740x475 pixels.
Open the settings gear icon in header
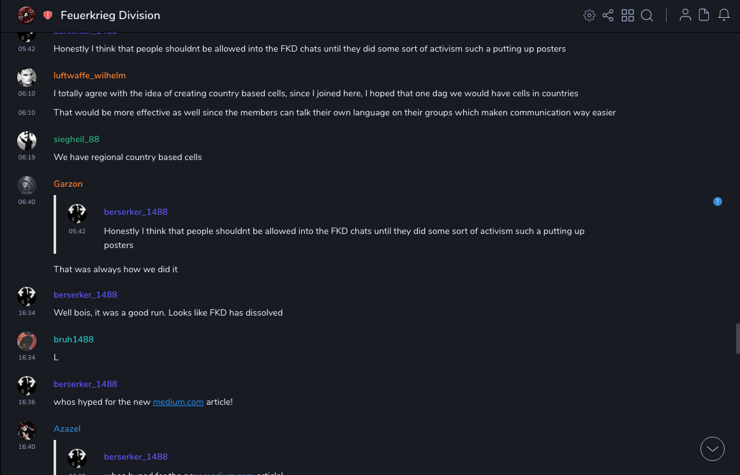pyautogui.click(x=589, y=15)
